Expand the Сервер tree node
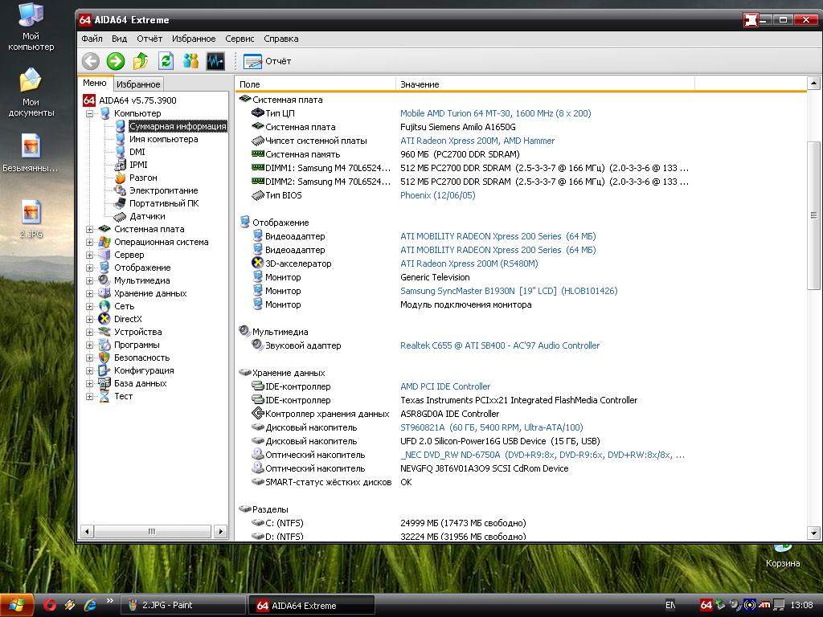823x617 pixels. [x=90, y=255]
